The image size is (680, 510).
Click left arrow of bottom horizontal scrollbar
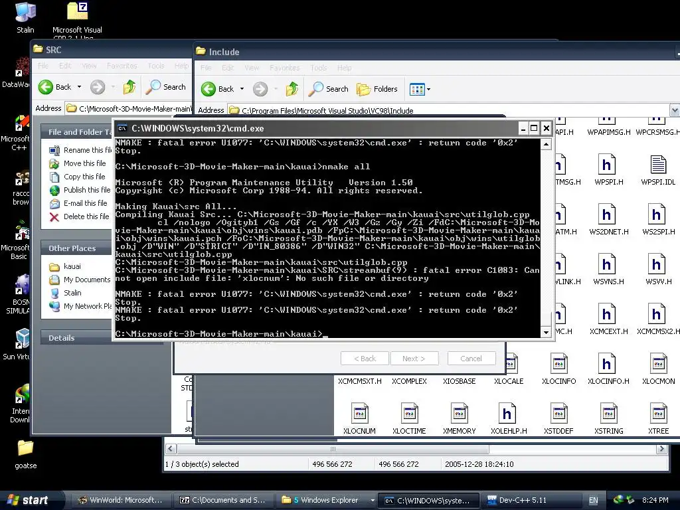[171, 449]
